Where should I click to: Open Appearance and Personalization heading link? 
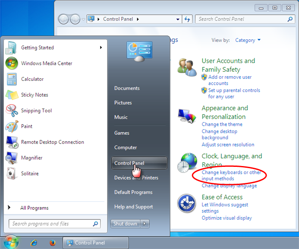pyautogui.click(x=225, y=112)
